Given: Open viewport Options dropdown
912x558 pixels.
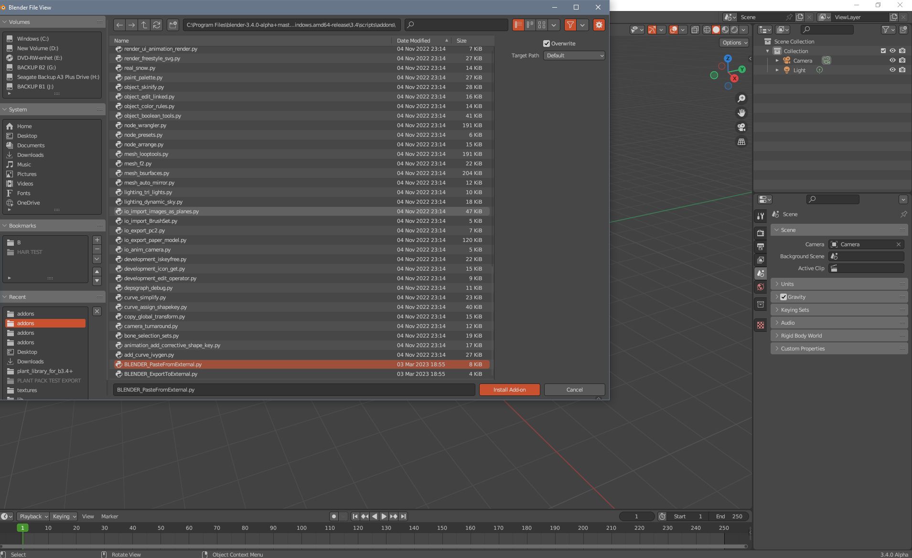Looking at the screenshot, I should (734, 43).
